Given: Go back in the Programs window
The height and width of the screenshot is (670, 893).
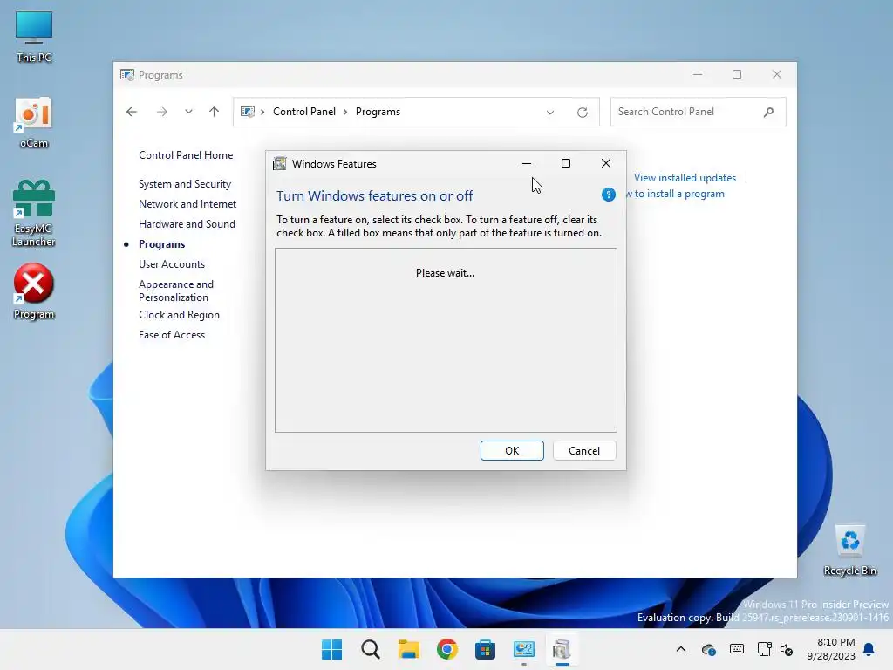Looking at the screenshot, I should (132, 112).
